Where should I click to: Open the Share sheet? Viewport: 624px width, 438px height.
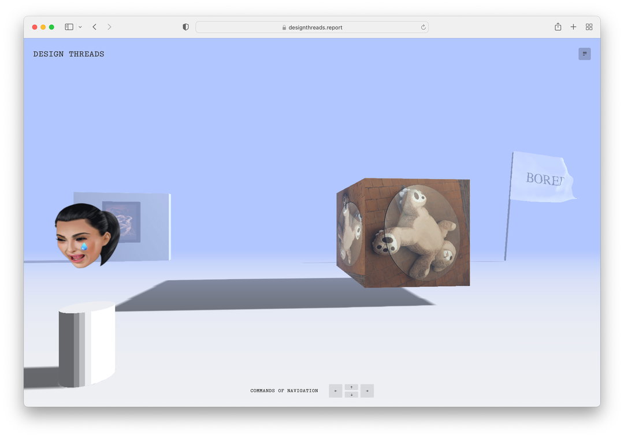click(558, 27)
